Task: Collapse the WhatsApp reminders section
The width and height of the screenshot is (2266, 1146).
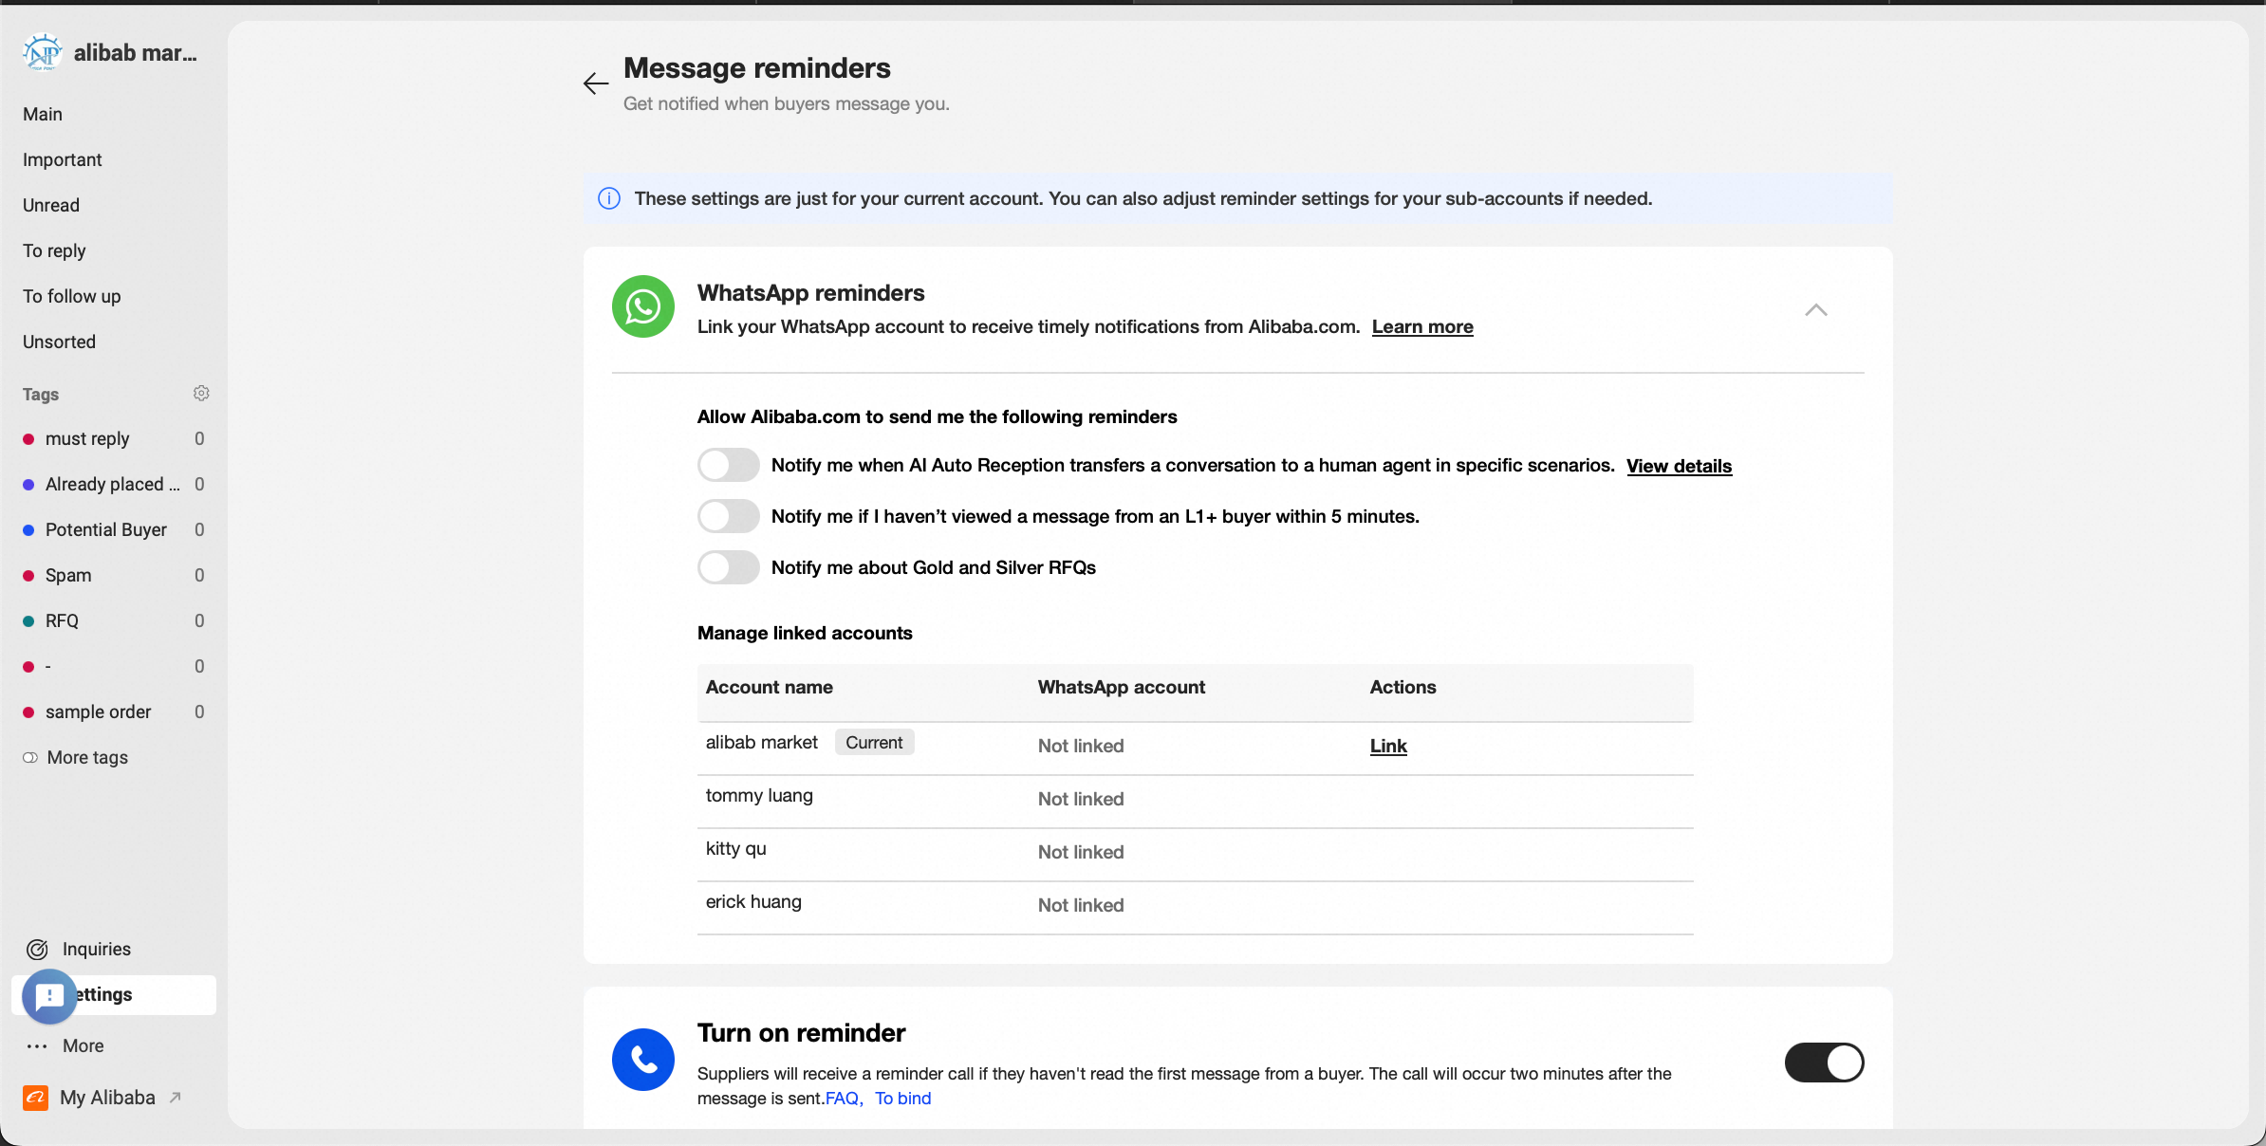Action: (x=1815, y=310)
